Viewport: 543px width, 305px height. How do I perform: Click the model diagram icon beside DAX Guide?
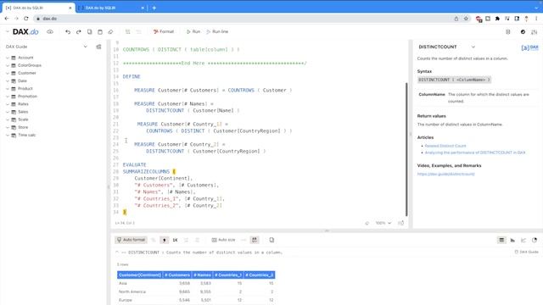pos(98,47)
